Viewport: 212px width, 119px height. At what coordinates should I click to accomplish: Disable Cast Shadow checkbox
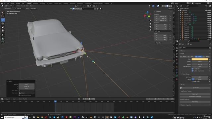[192, 69]
